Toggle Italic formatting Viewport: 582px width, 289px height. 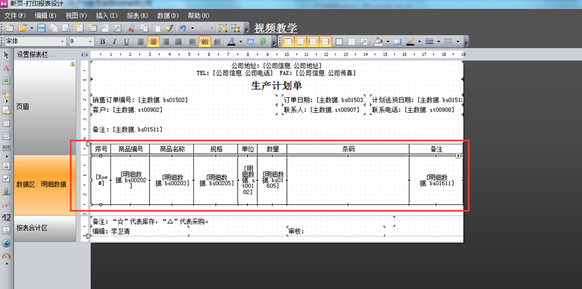pos(115,41)
